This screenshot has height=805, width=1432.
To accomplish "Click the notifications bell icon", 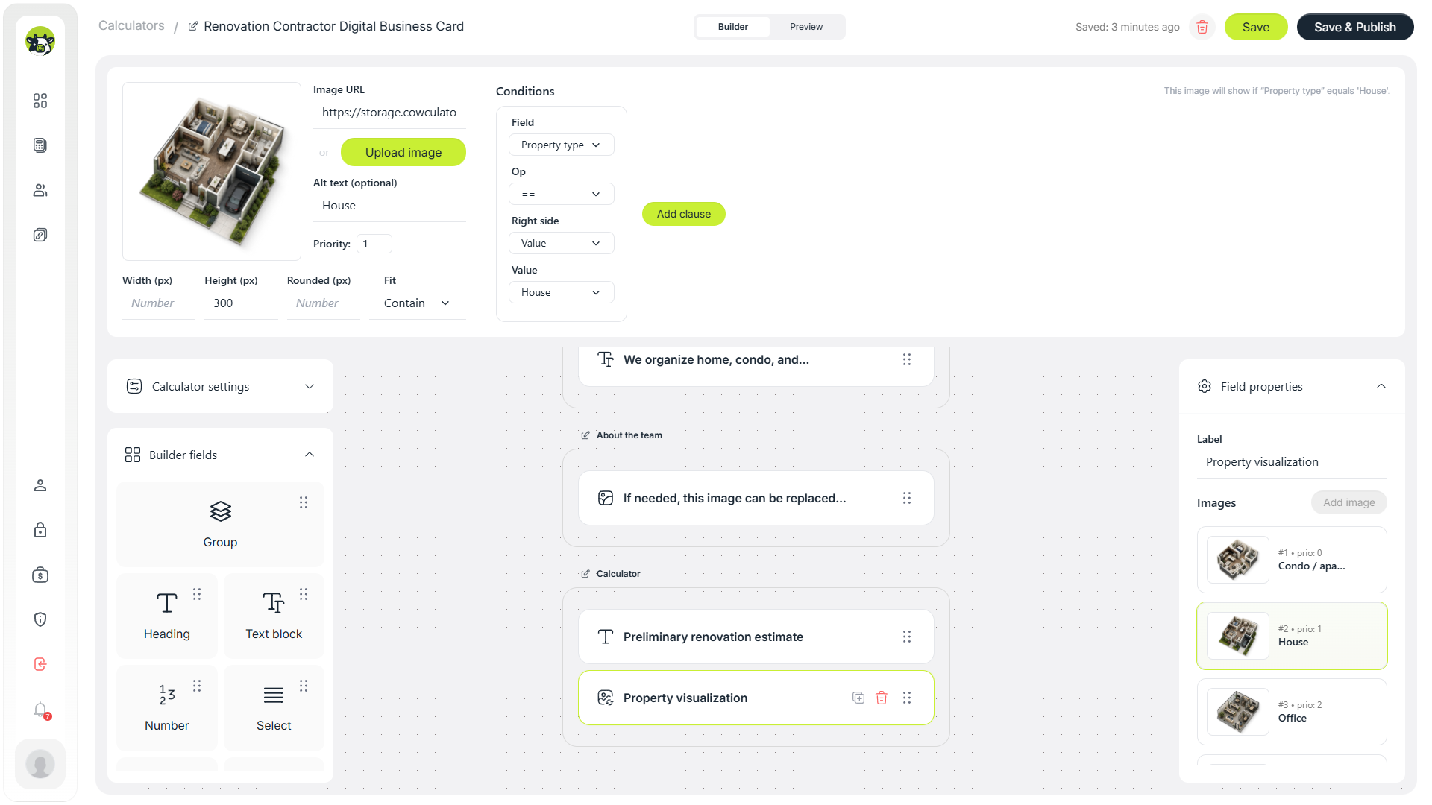I will tap(40, 710).
